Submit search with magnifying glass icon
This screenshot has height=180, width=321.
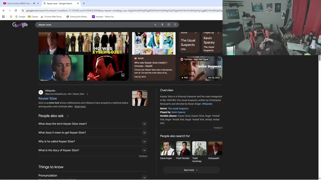(x=175, y=25)
